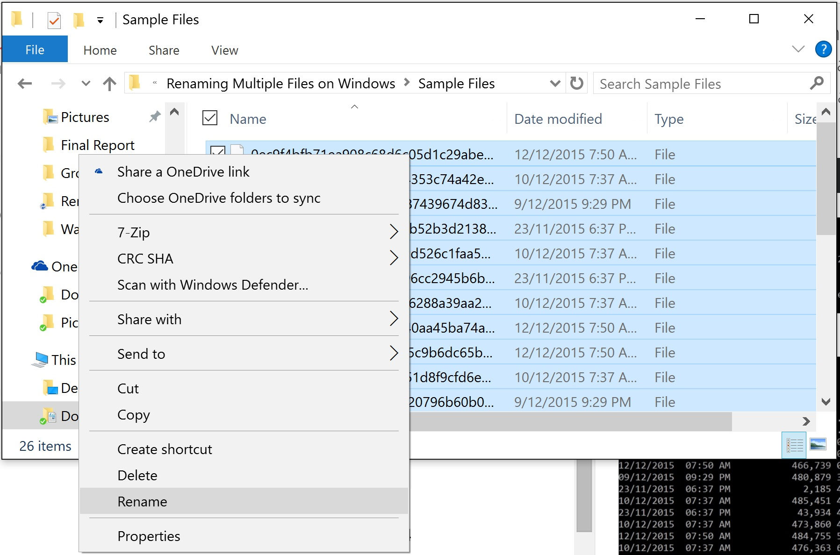840x555 pixels.
Task: Choose Scan with Windows Defender
Action: pyautogui.click(x=212, y=285)
